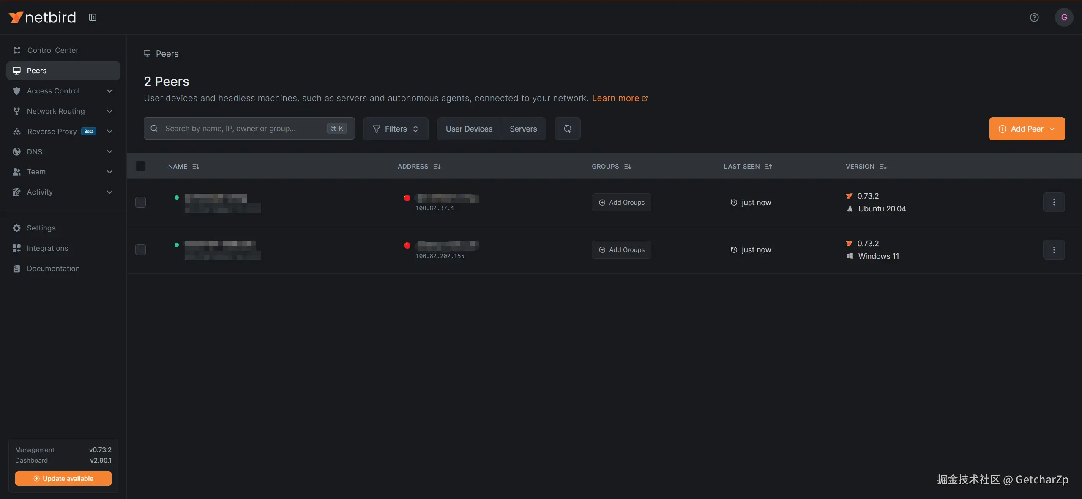Open the DNS sidebar section
This screenshot has height=499, width=1082.
[63, 152]
